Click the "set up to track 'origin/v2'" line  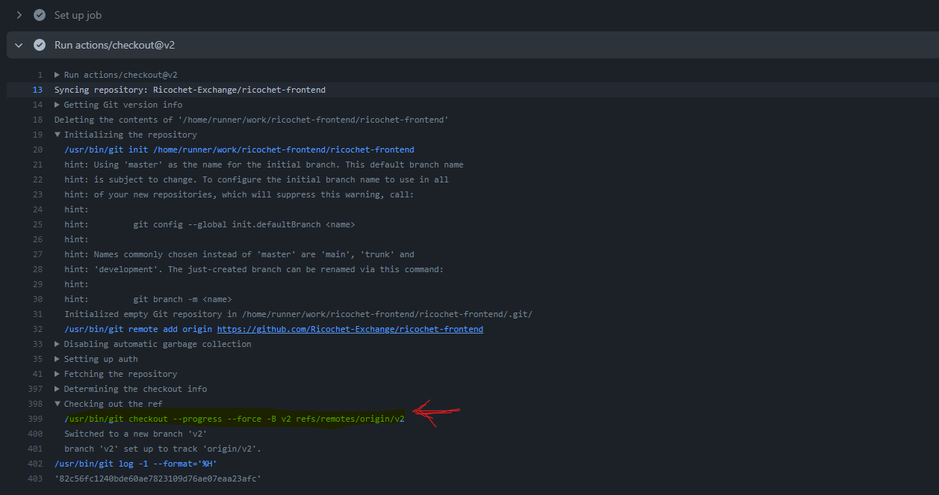163,449
